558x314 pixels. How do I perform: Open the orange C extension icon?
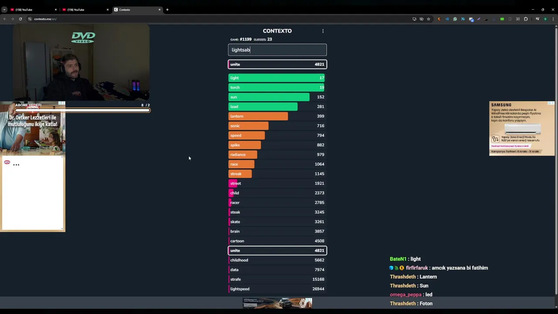(439, 19)
